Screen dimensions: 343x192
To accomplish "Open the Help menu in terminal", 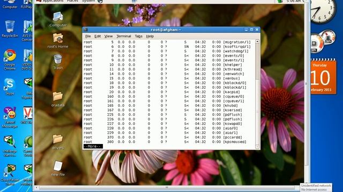I will 150,36.
